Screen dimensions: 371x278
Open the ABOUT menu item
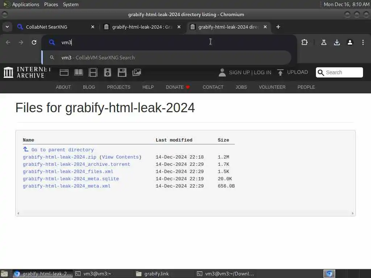point(63,87)
